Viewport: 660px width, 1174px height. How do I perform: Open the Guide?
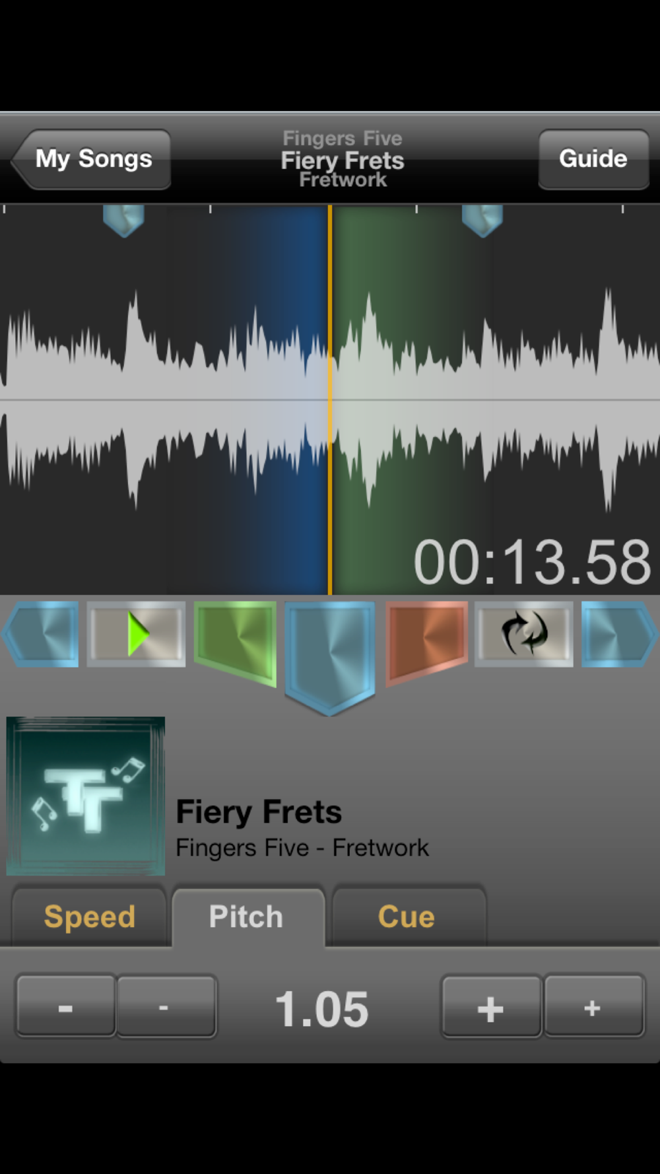coord(593,159)
